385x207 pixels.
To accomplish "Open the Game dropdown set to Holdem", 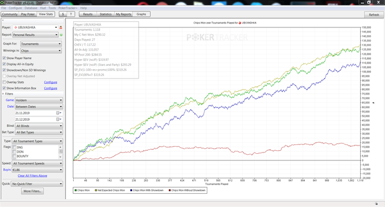I will tap(39, 100).
